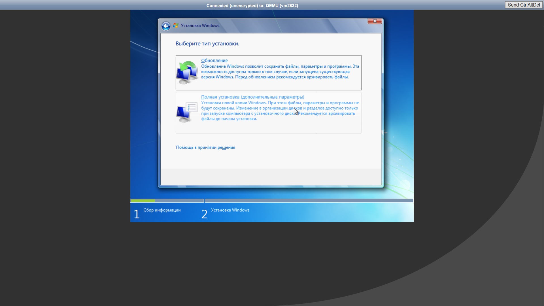This screenshot has height=306, width=544.
Task: Click the Send CtrlAltDel button
Action: click(x=524, y=5)
